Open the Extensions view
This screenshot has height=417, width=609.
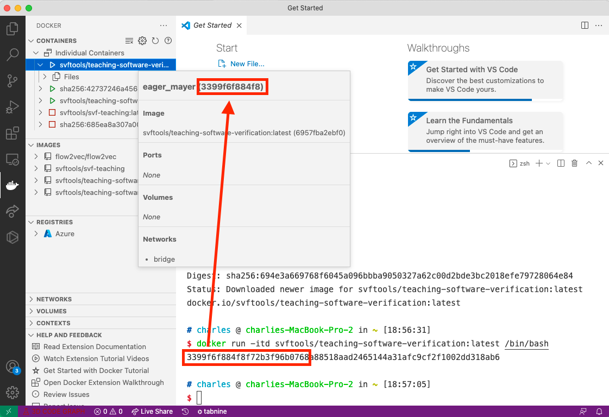pyautogui.click(x=12, y=133)
